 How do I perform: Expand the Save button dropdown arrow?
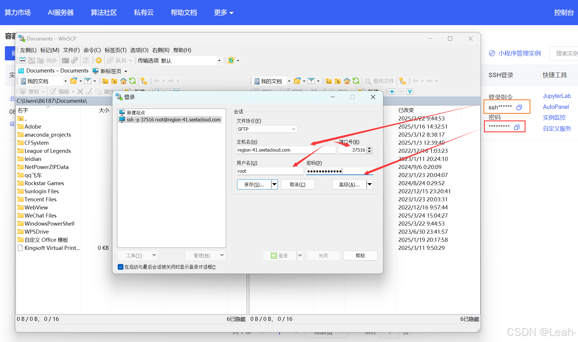(x=274, y=184)
